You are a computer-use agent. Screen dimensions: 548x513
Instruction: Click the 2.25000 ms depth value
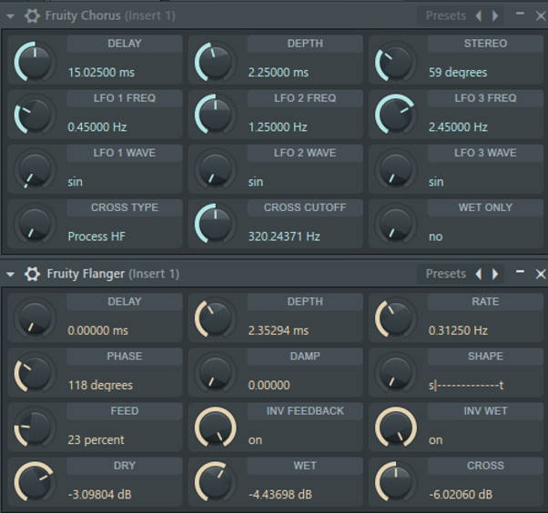tap(279, 72)
